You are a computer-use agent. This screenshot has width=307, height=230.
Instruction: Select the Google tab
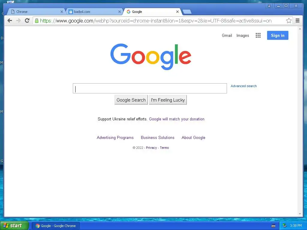click(152, 12)
